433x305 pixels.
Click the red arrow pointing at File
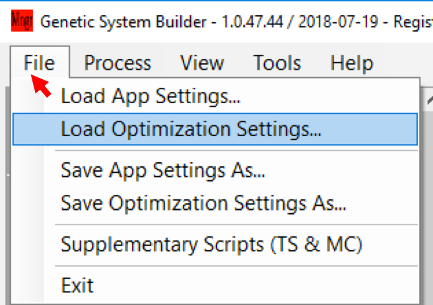pyautogui.click(x=41, y=85)
